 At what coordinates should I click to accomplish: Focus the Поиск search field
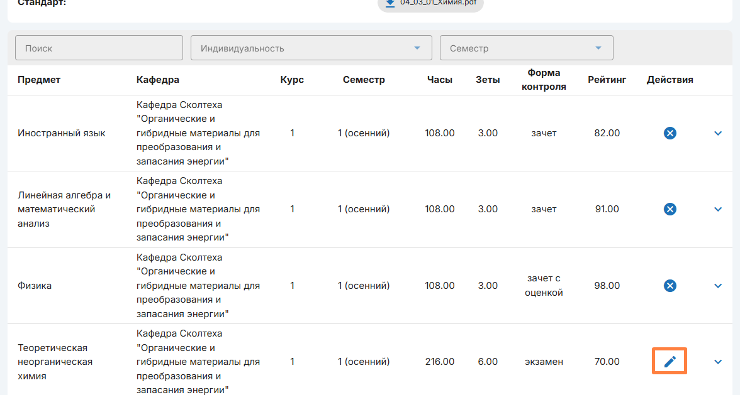(x=99, y=48)
